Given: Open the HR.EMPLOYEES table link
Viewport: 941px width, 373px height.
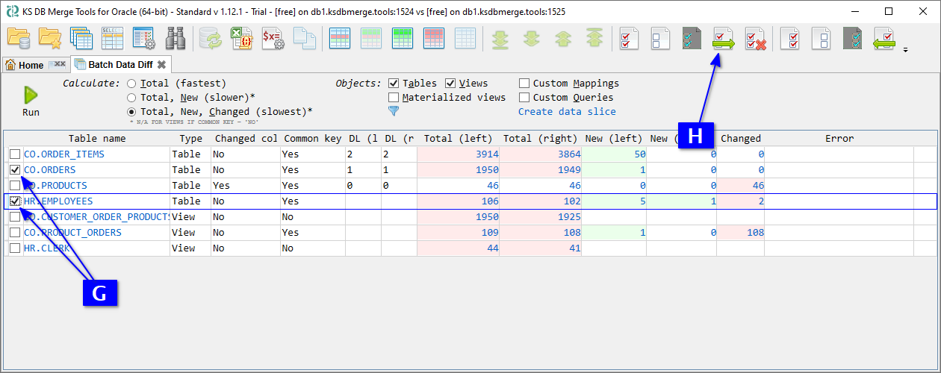Looking at the screenshot, I should point(60,201).
